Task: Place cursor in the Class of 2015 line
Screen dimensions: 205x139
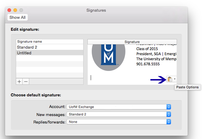Action: click(147, 49)
